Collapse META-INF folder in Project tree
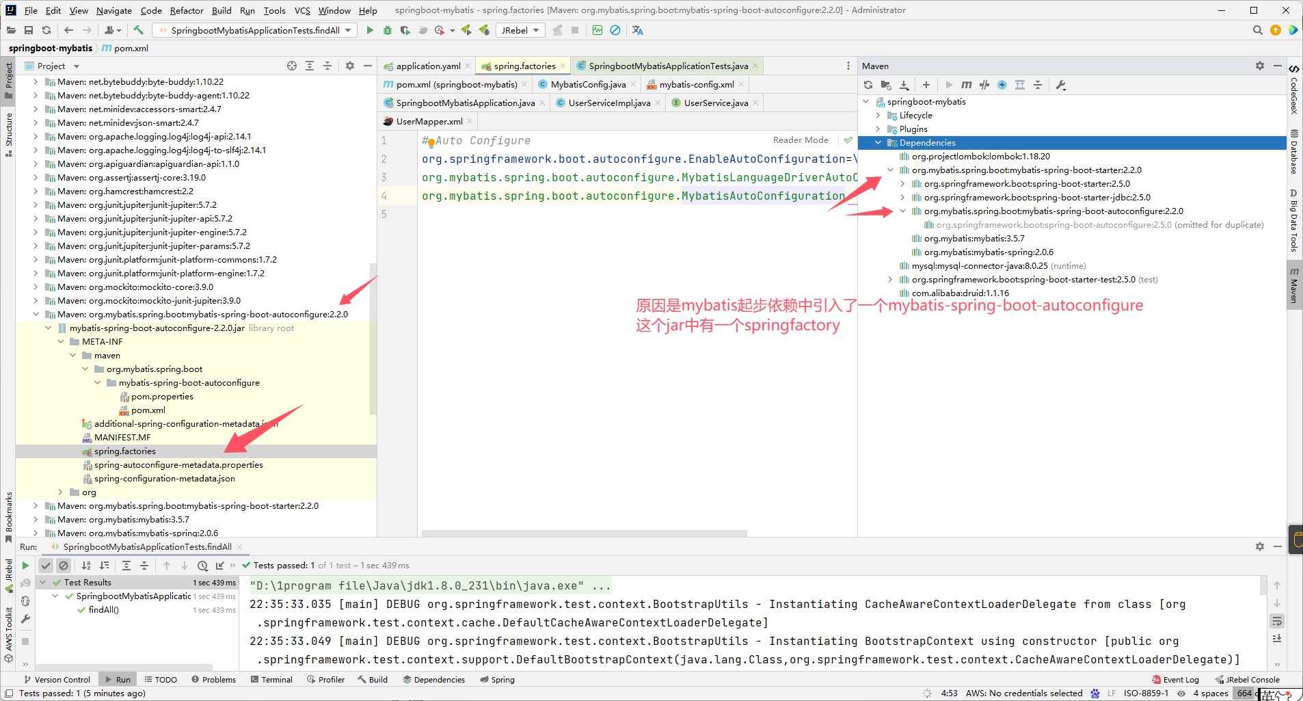The height and width of the screenshot is (701, 1303). [61, 342]
